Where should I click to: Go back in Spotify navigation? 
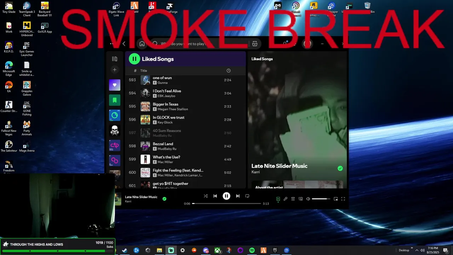[x=124, y=44]
